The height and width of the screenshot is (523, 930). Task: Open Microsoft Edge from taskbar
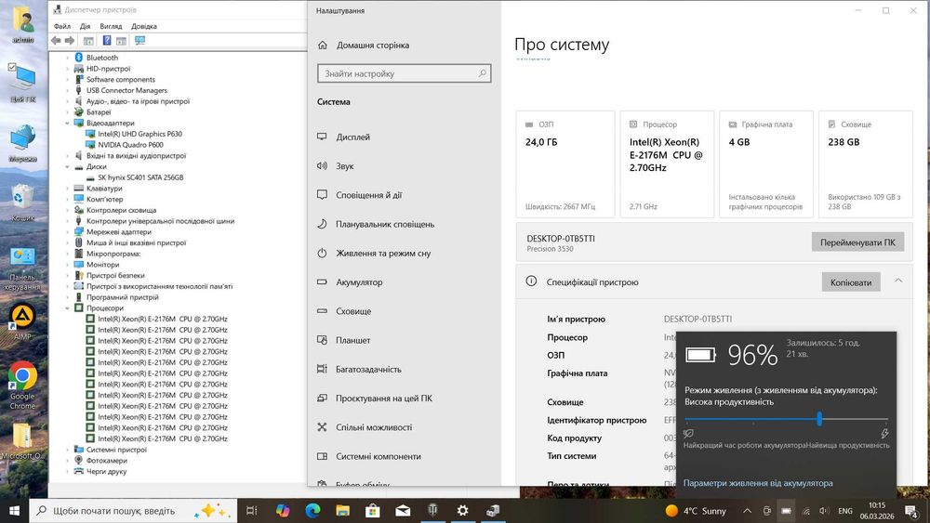click(312, 510)
